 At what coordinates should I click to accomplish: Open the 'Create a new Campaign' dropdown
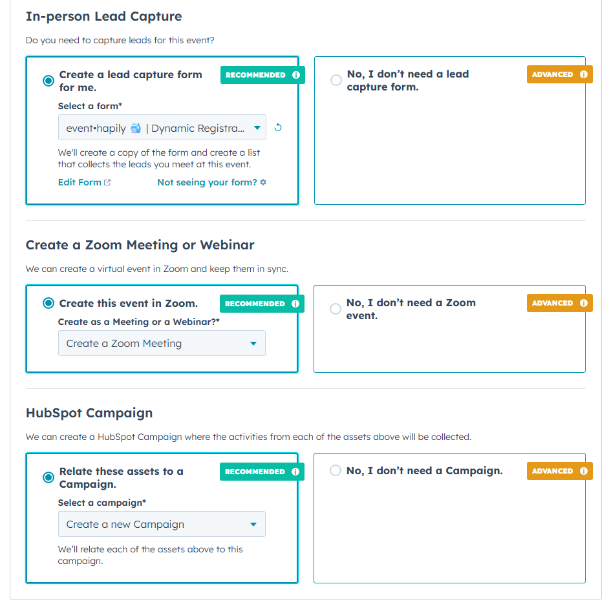tap(162, 525)
